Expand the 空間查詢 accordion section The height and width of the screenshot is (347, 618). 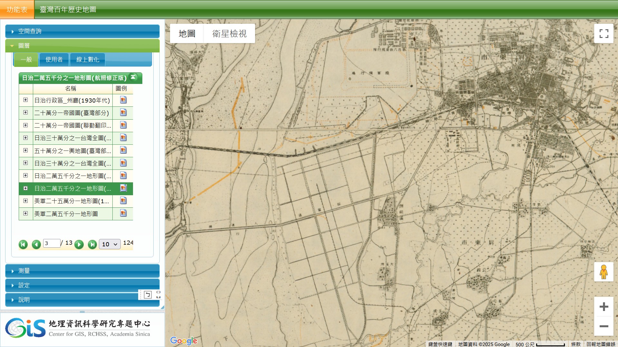82,31
